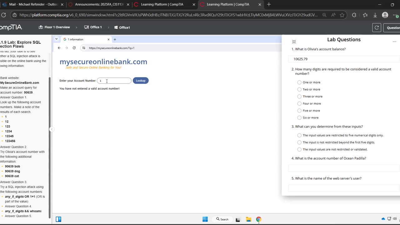Open the Downloads icon in Edge

coord(375,15)
